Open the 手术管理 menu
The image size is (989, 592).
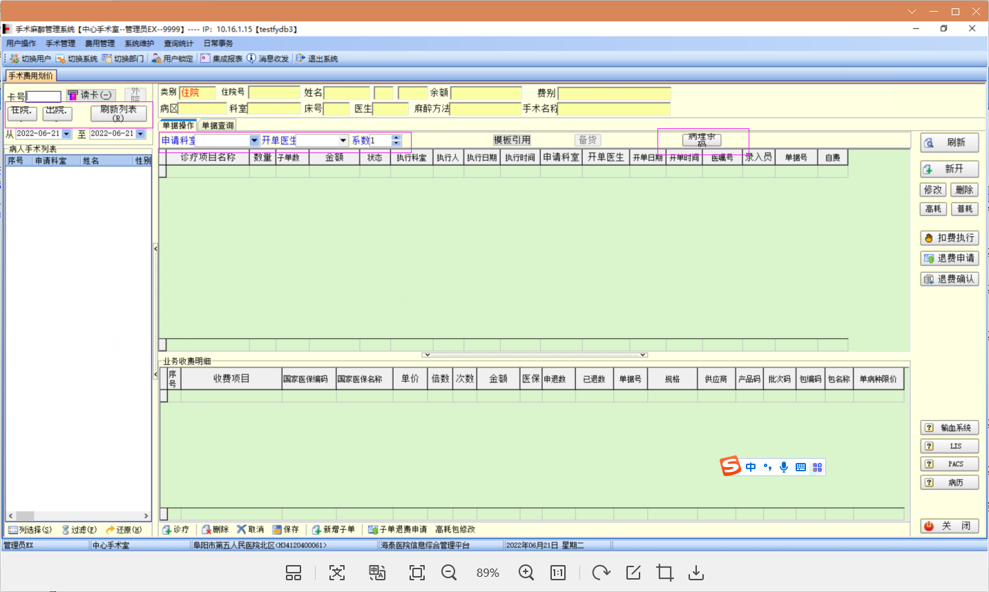click(x=60, y=43)
